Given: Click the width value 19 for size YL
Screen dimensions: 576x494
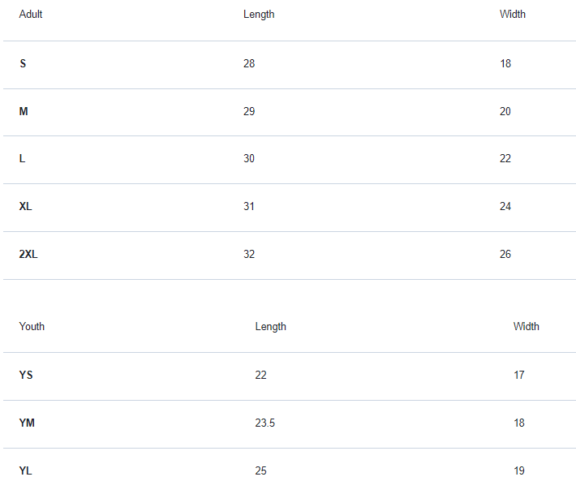Looking at the screenshot, I should point(518,471).
